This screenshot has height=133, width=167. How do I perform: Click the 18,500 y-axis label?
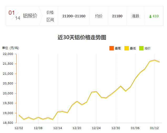[8, 123]
